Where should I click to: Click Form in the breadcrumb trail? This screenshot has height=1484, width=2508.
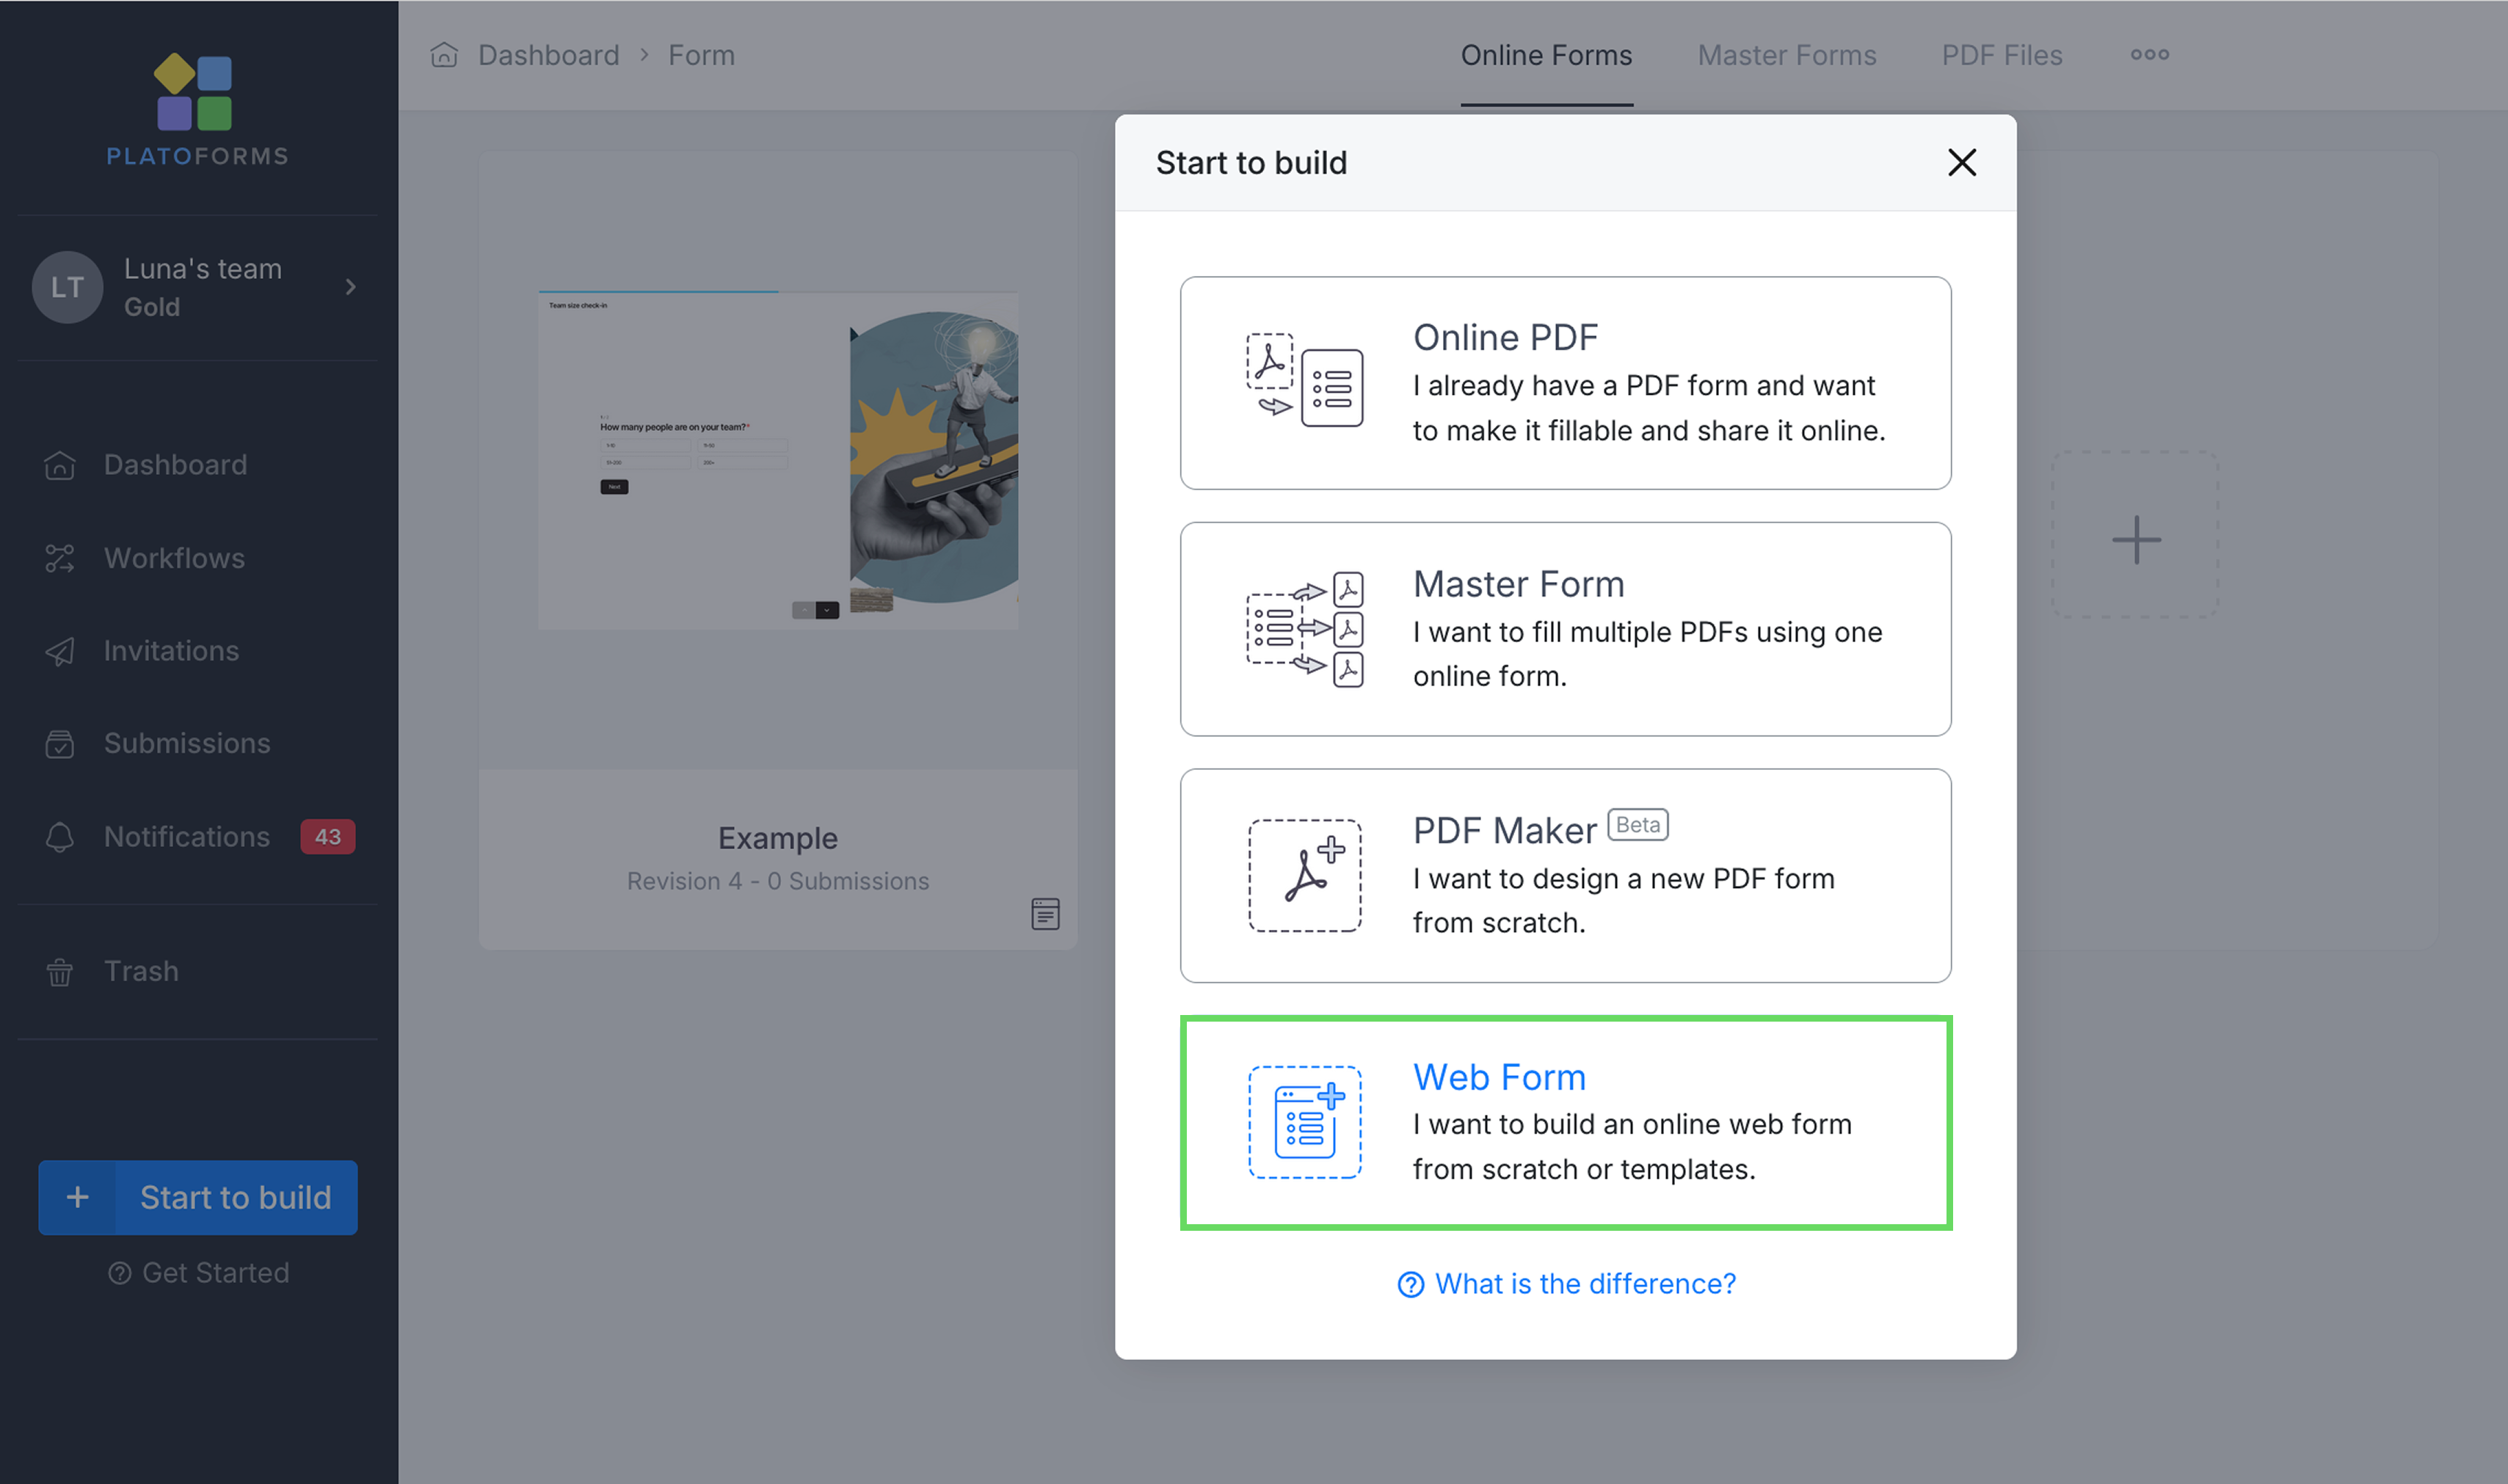point(701,55)
